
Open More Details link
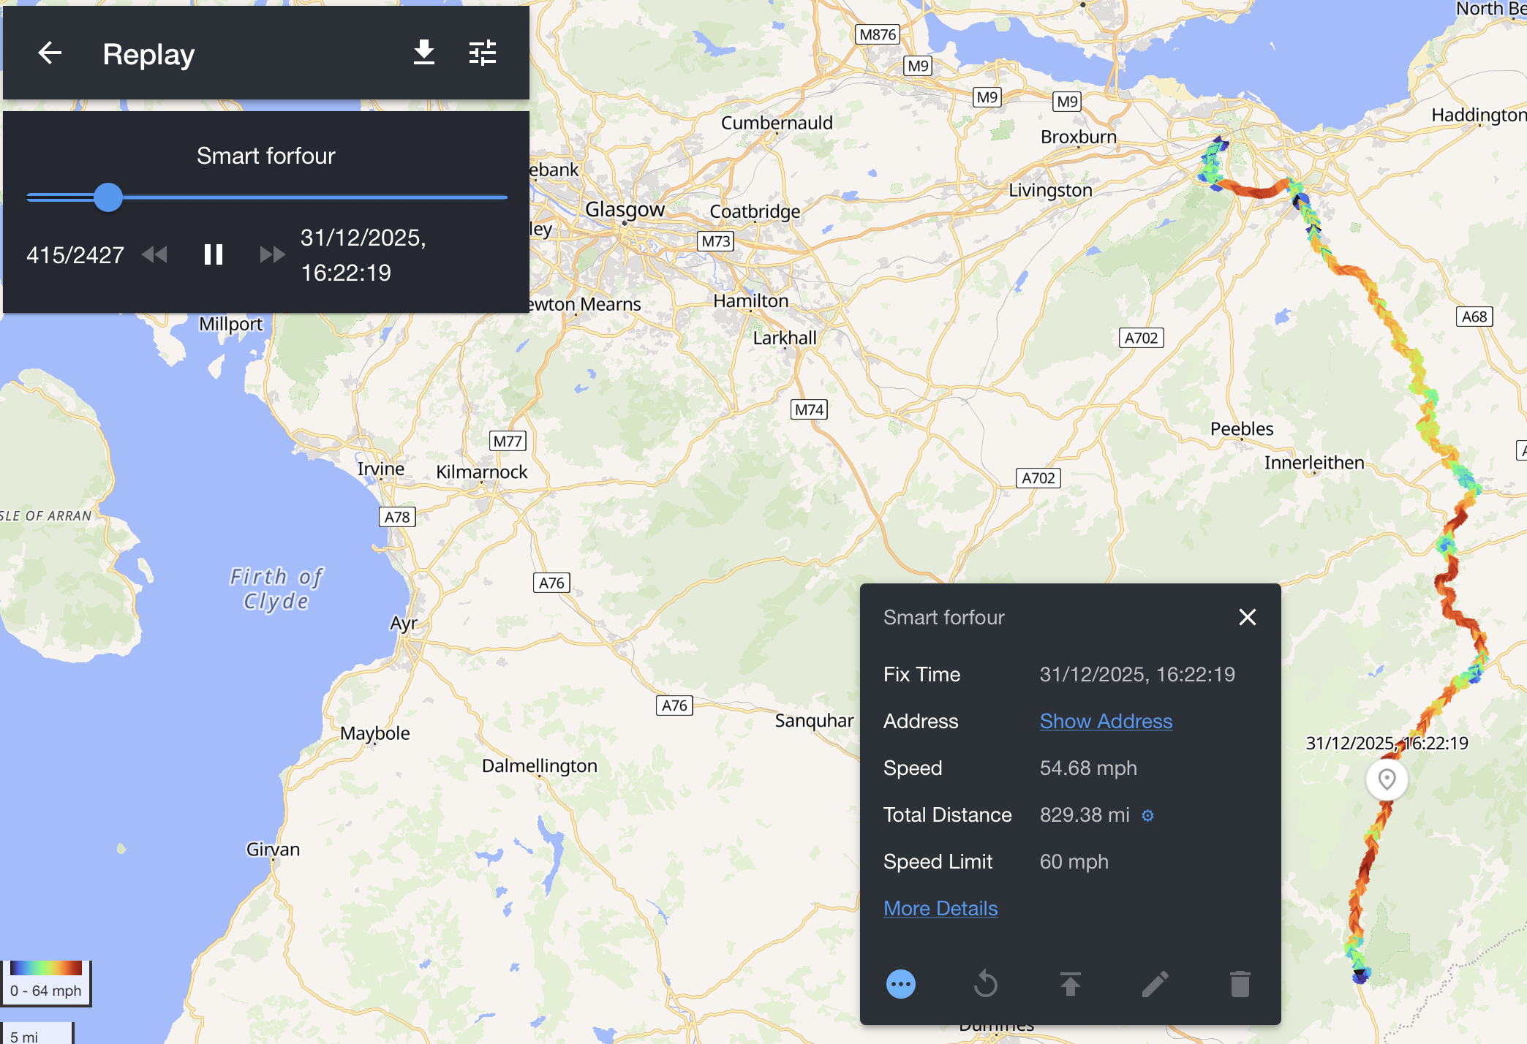(x=940, y=908)
